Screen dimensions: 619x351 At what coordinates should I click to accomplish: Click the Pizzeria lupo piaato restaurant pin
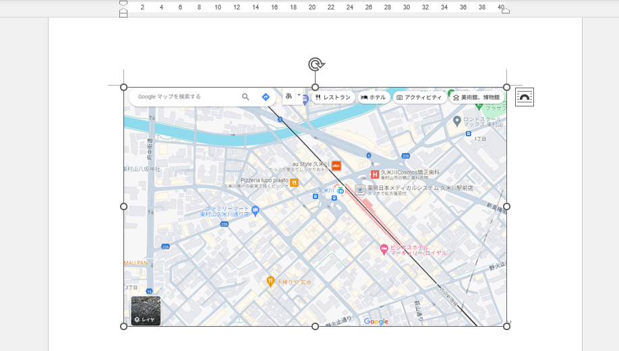coord(294,183)
